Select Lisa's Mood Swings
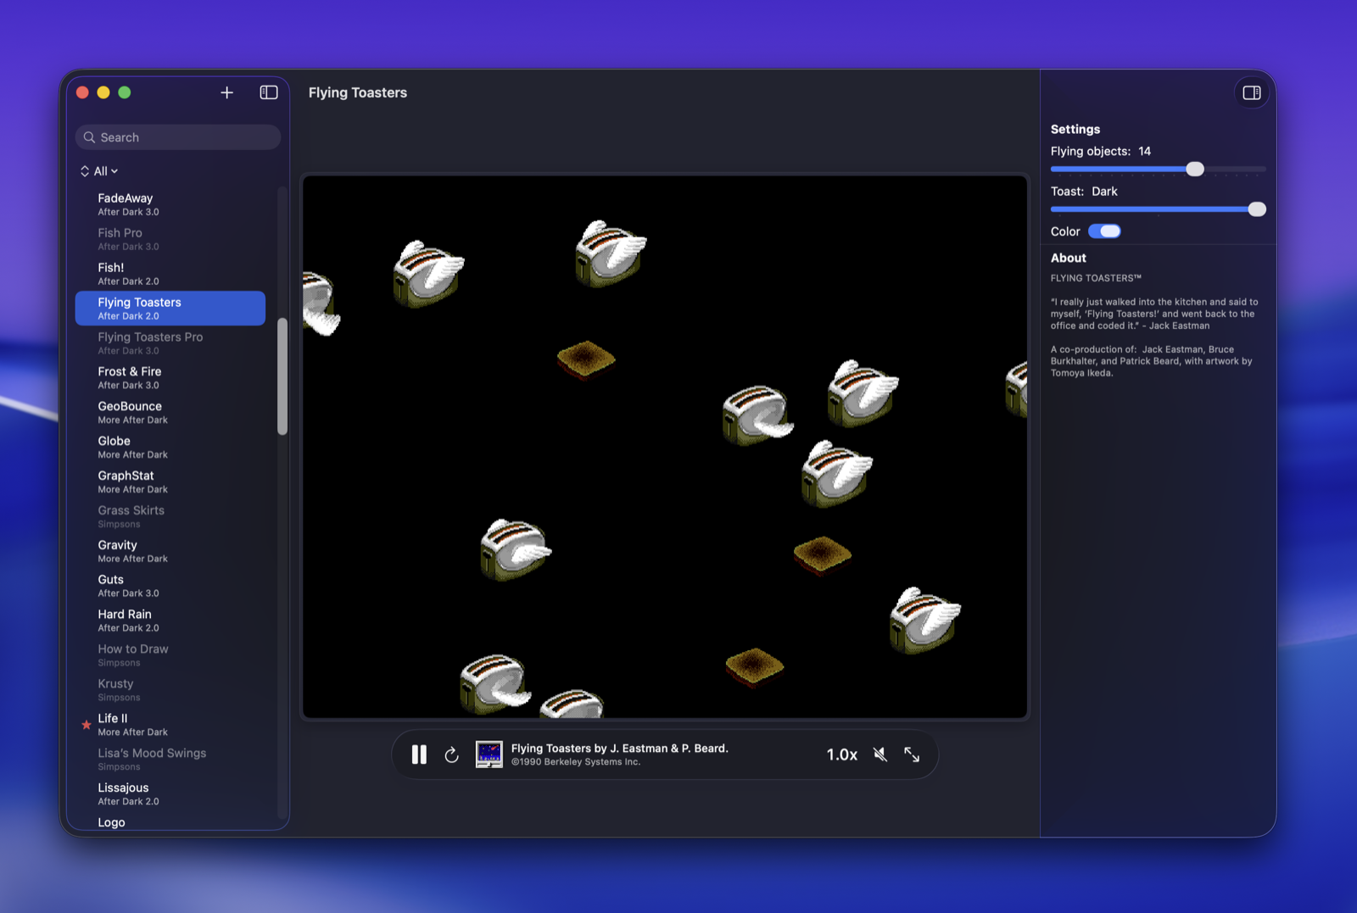Viewport: 1357px width, 913px height. (170, 760)
